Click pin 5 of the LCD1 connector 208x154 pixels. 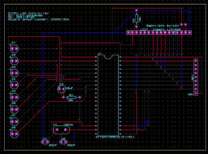point(145,32)
